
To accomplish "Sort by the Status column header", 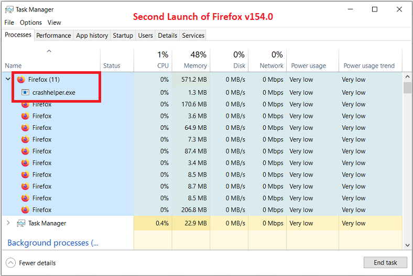I will coord(117,60).
